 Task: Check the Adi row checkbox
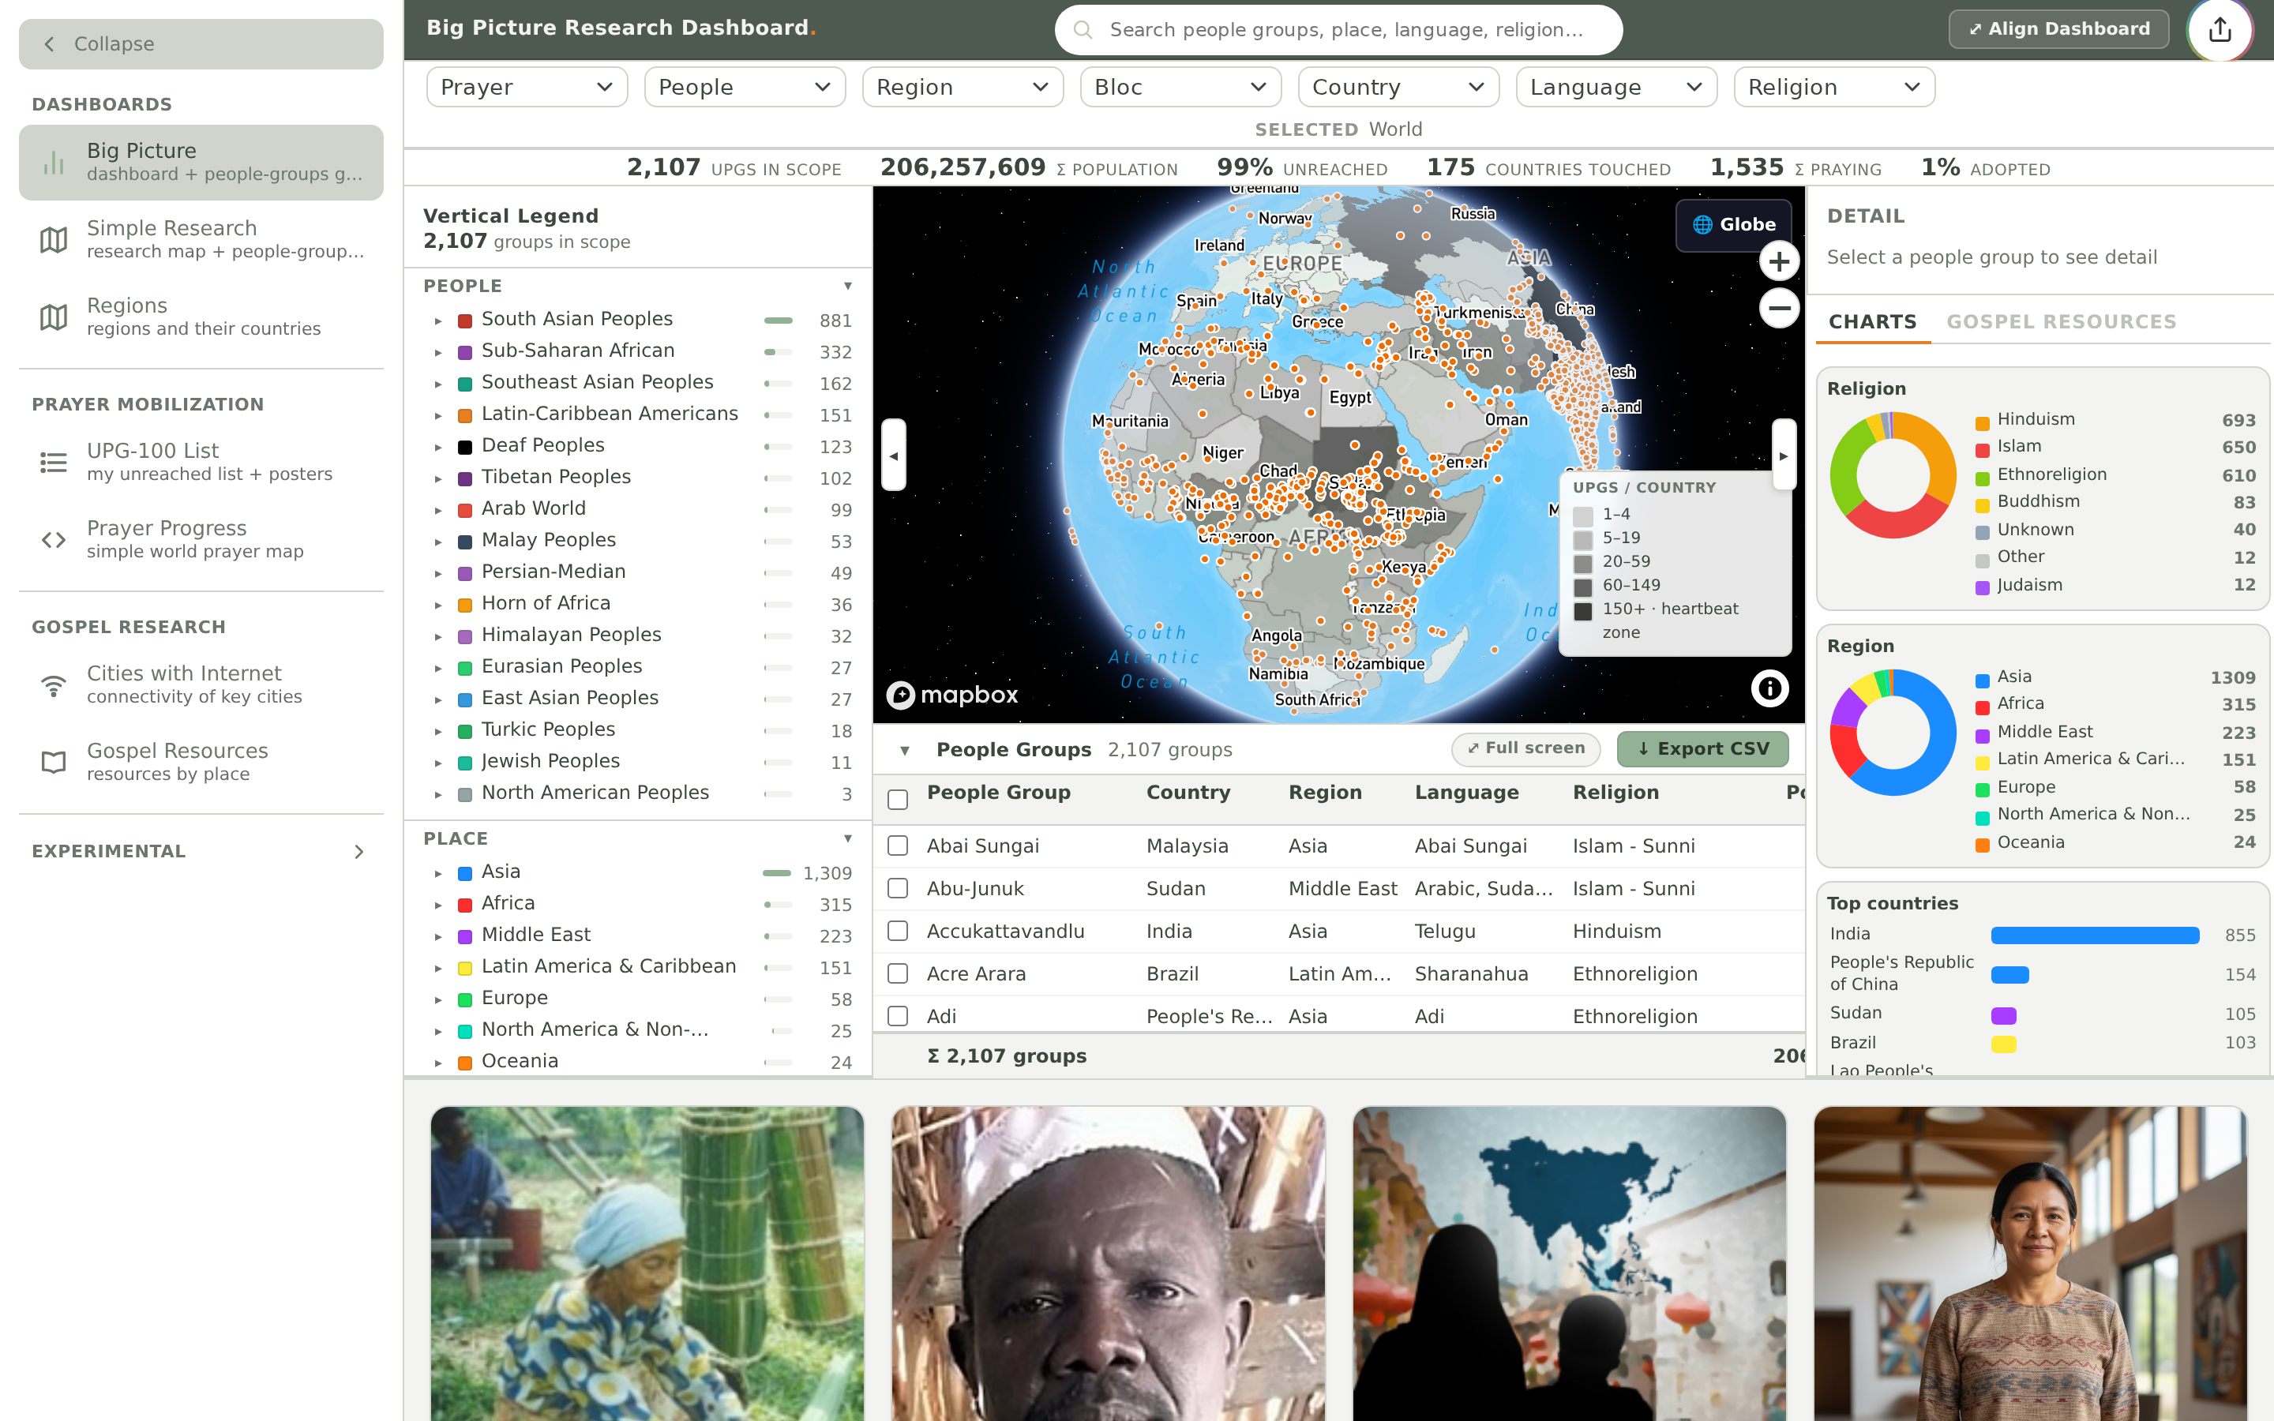[x=898, y=1016]
